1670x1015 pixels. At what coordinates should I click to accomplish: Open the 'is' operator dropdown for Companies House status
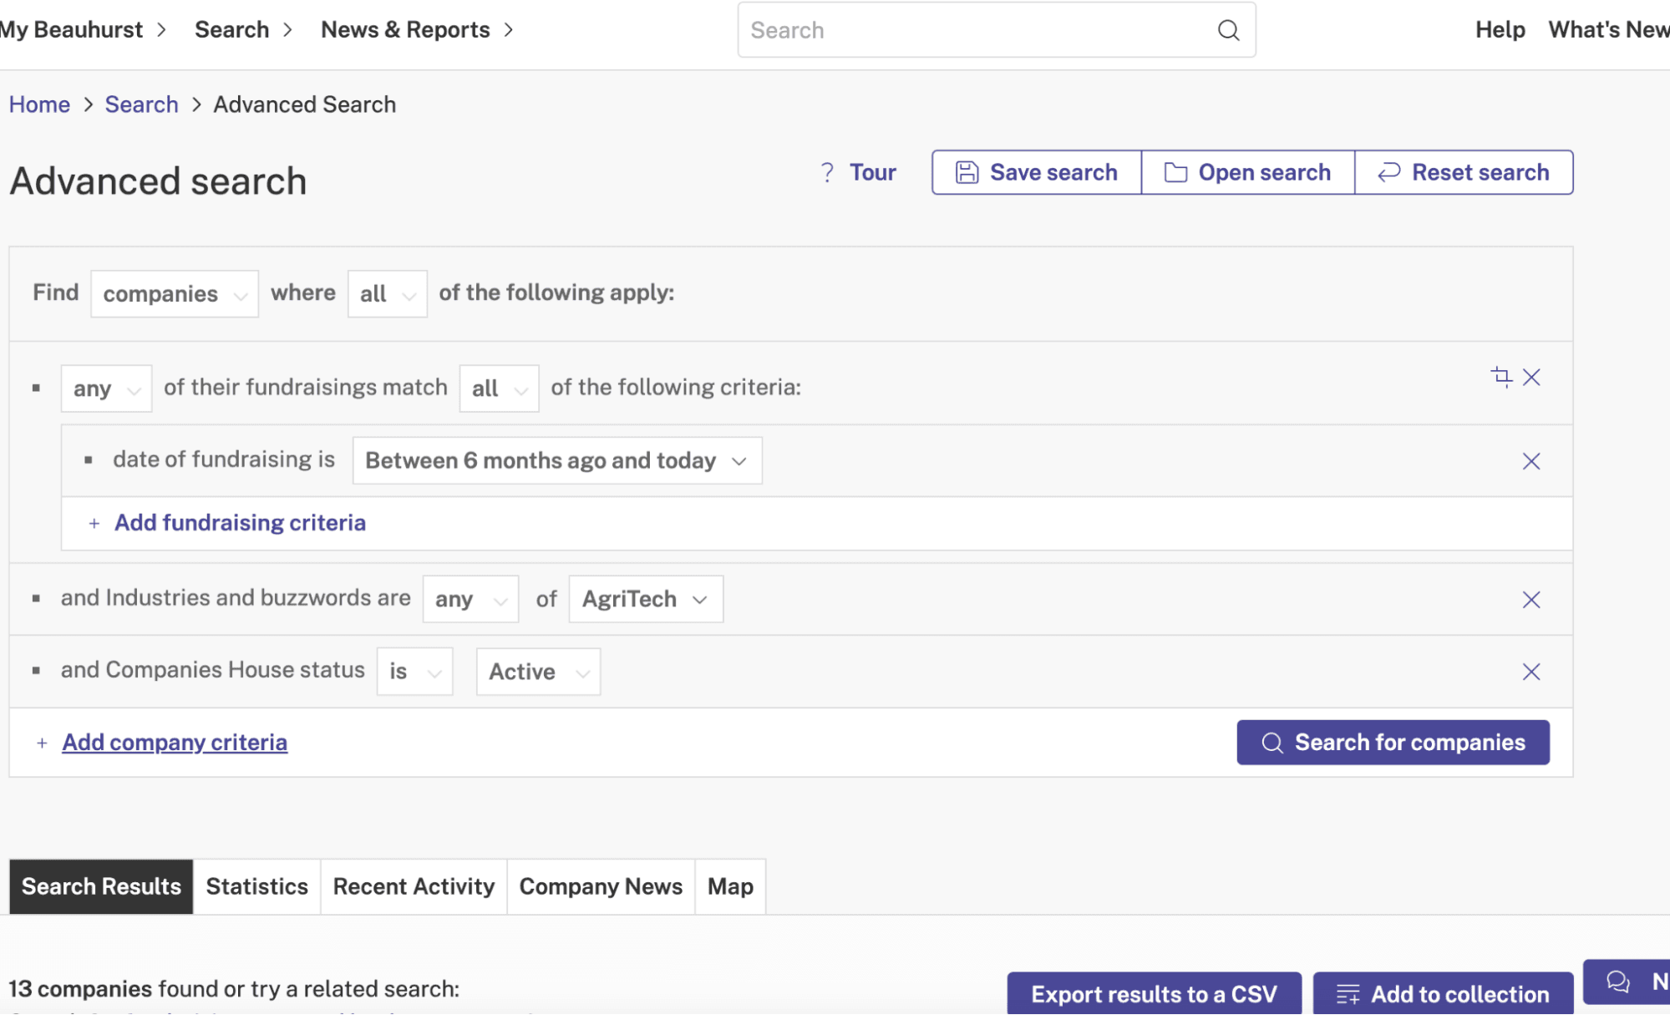tap(415, 672)
